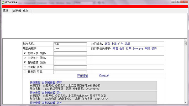
Task: Choose 上海 from the hot cities
Action: pyautogui.click(x=114, y=44)
